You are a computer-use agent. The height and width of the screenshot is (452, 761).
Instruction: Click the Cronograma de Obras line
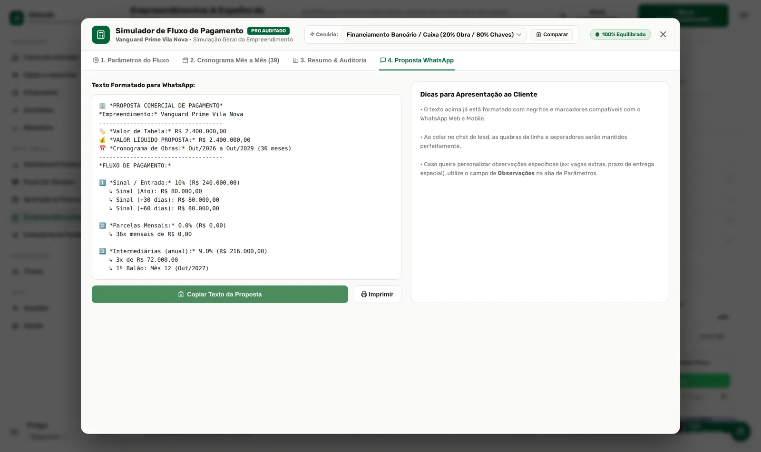click(x=195, y=148)
